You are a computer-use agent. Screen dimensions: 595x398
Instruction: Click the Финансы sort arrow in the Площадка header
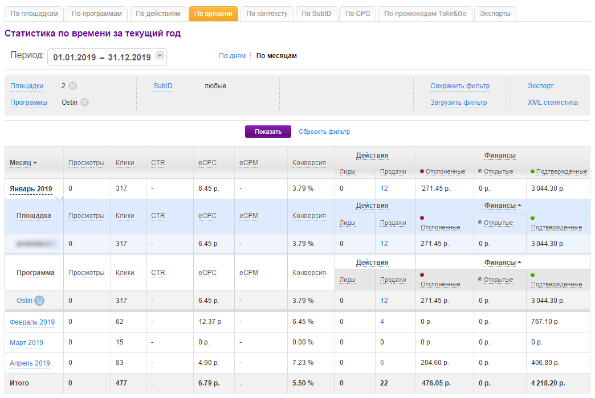tap(519, 206)
